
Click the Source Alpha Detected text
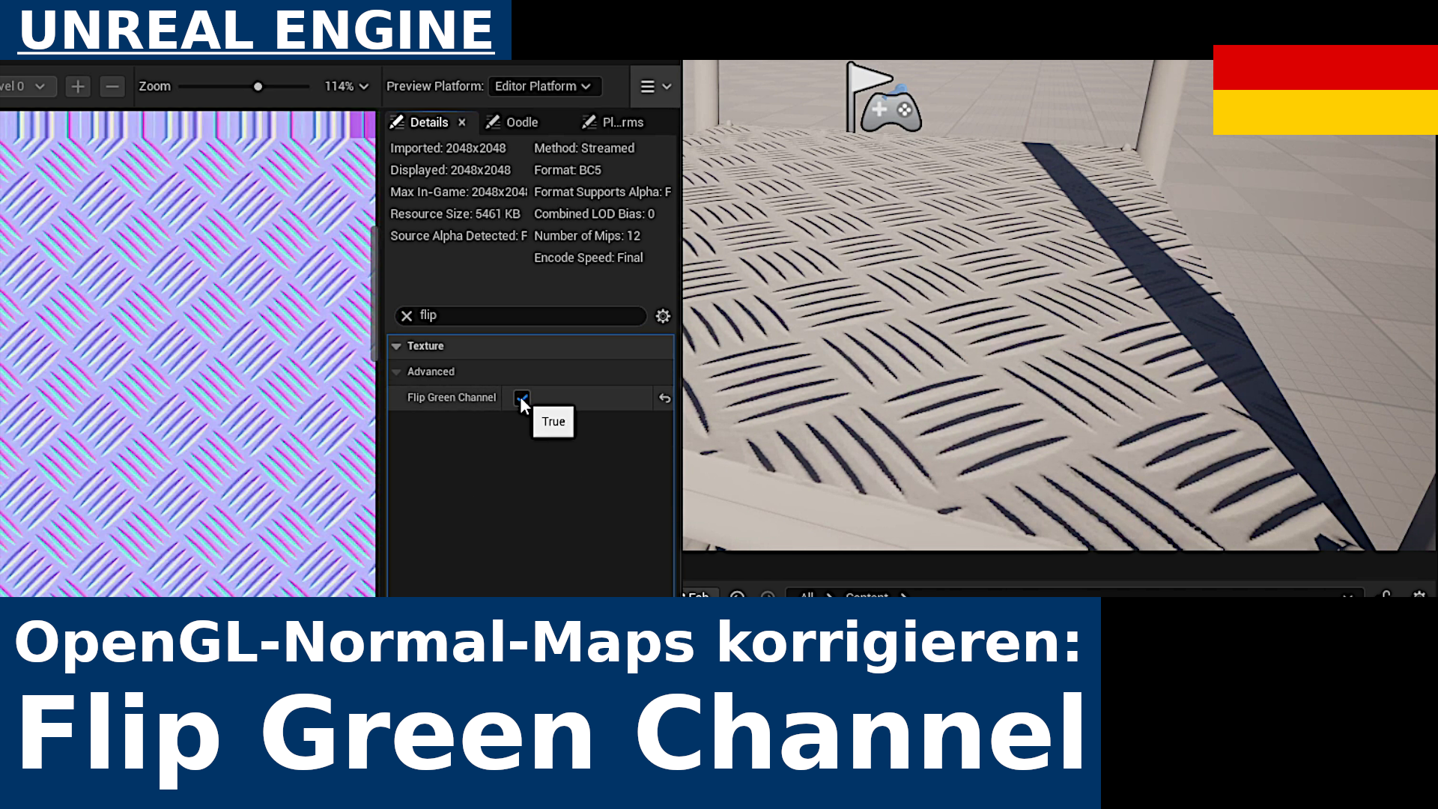[458, 236]
